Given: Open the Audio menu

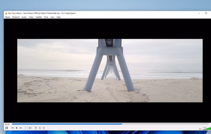Looking at the screenshot, I should [x=24, y=17].
